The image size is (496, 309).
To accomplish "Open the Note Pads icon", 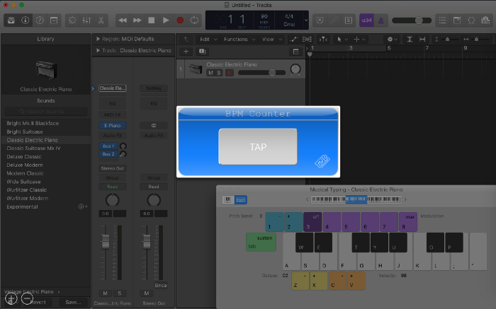I will click(x=457, y=21).
